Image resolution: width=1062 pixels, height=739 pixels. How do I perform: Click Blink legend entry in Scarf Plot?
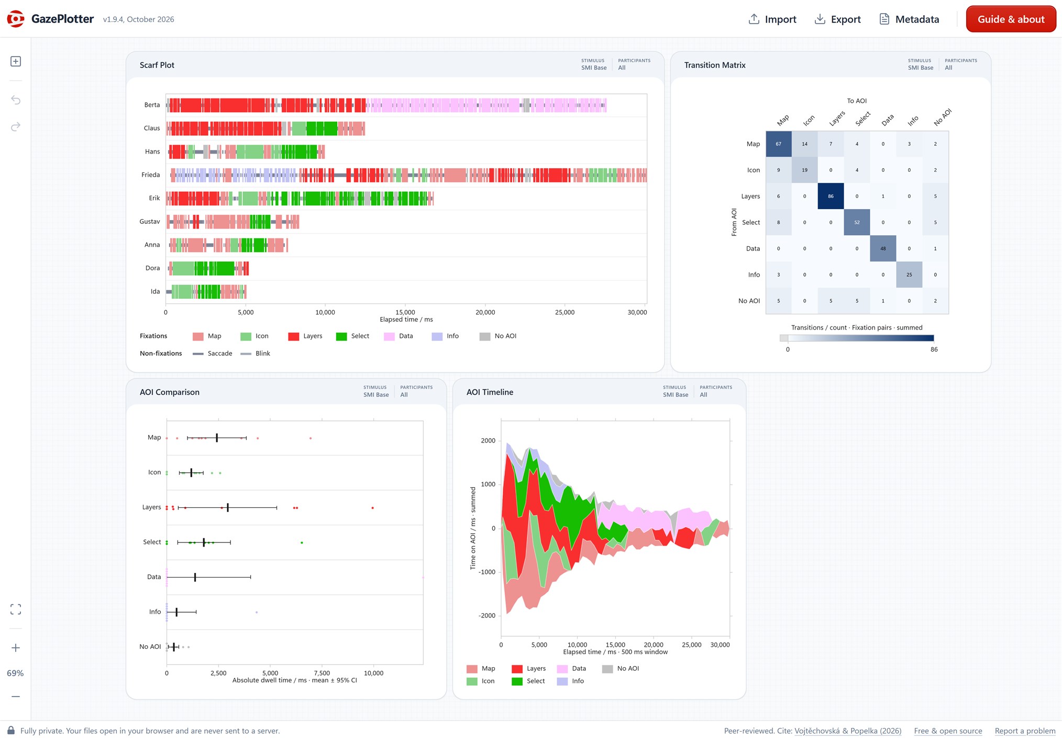click(x=255, y=354)
